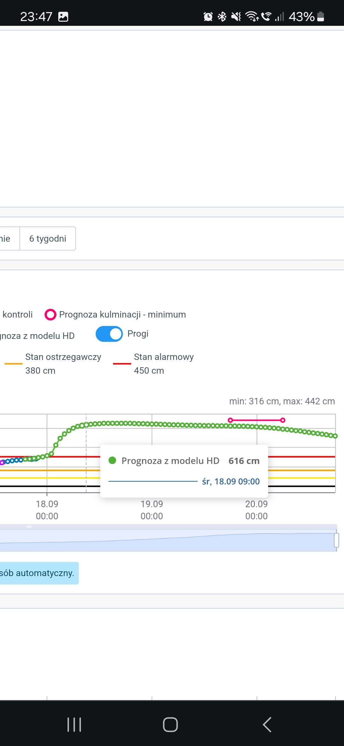Click the pink Prognoza kulminacji legend circle

pyautogui.click(x=50, y=315)
